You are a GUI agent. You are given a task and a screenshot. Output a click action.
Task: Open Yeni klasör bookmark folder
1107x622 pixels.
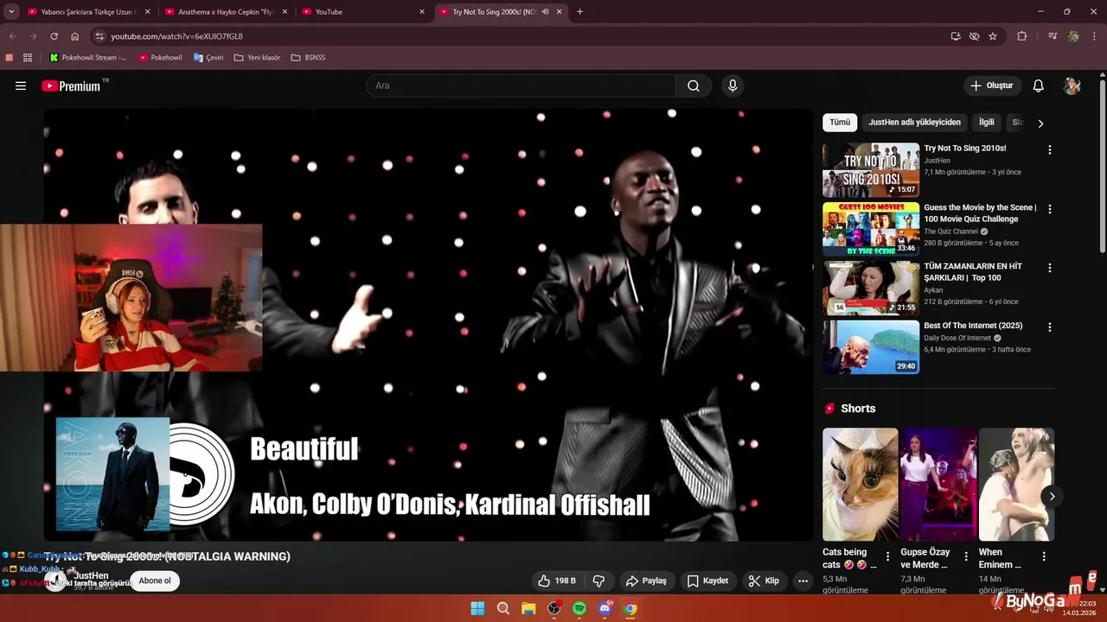tap(257, 57)
